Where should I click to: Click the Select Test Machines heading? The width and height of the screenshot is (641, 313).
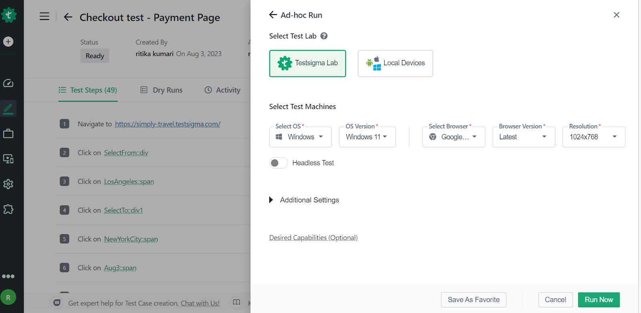(302, 106)
